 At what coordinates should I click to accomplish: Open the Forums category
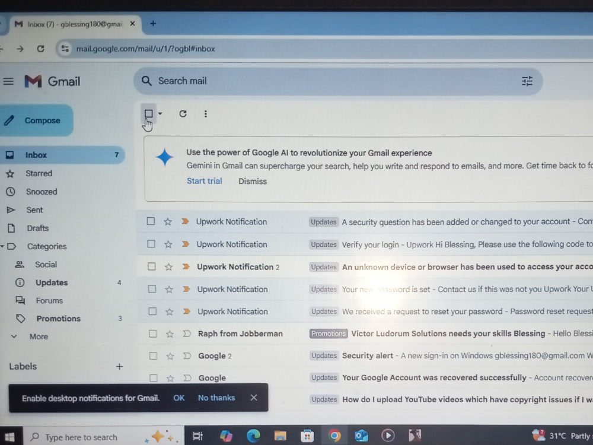(x=49, y=300)
